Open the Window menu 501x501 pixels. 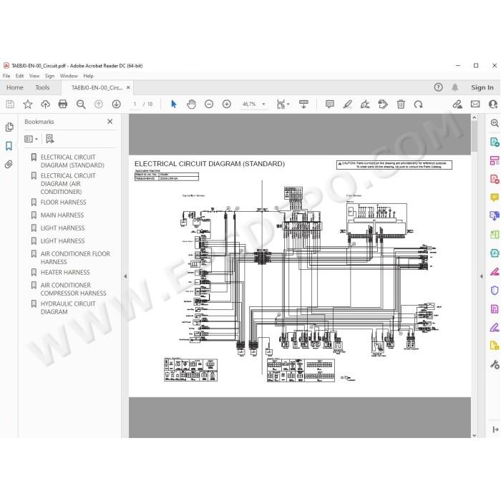69,76
